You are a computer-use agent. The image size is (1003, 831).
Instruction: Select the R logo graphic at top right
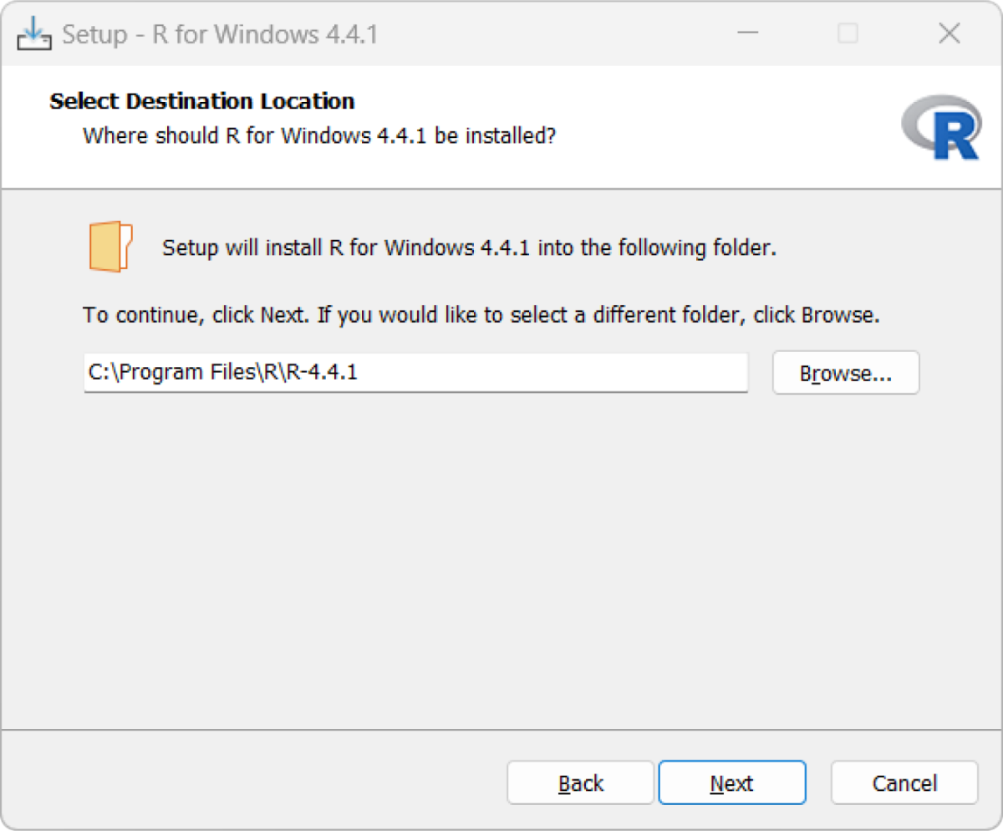pyautogui.click(x=943, y=127)
